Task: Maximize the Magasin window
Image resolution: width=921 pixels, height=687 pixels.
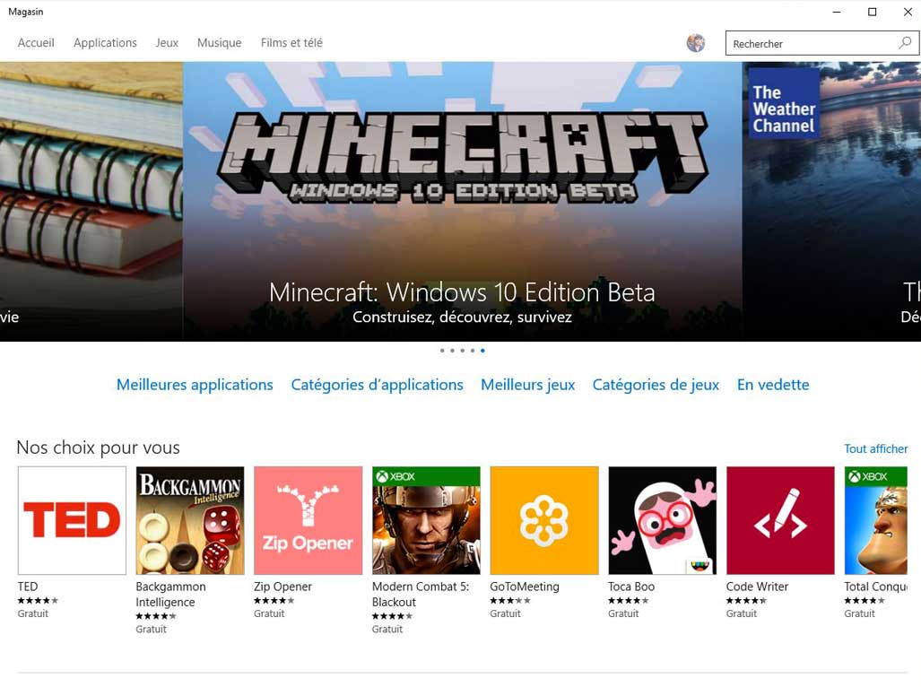Action: (873, 12)
